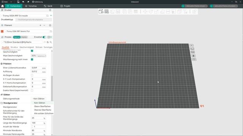This screenshot has height=136, width=243.
Task: Click the save process preset icon
Action: (48, 42)
